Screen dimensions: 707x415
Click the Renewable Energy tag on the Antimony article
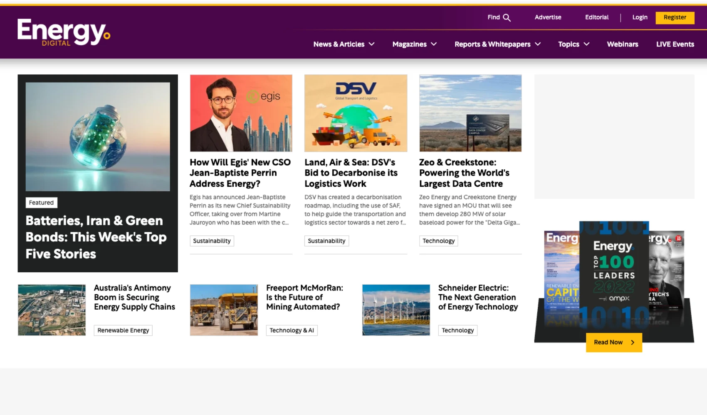click(x=123, y=330)
